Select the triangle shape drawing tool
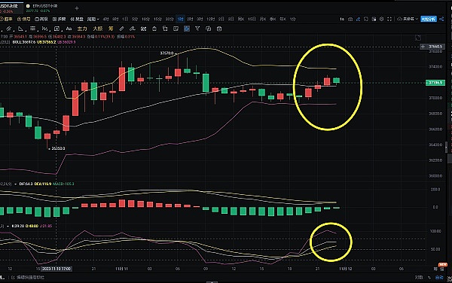 20,29
